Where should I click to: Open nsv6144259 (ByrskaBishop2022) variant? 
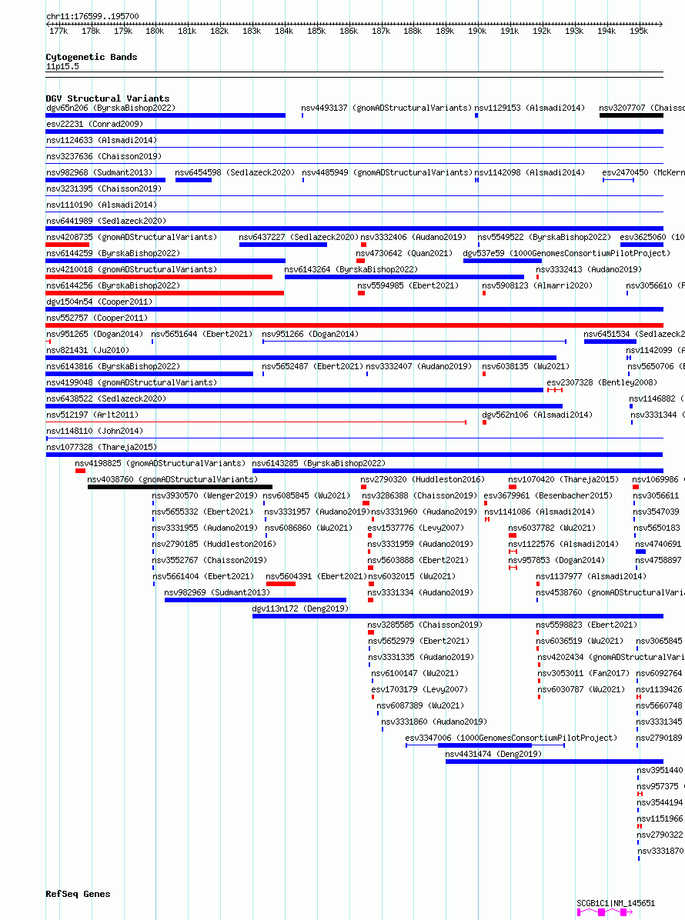pyautogui.click(x=113, y=253)
